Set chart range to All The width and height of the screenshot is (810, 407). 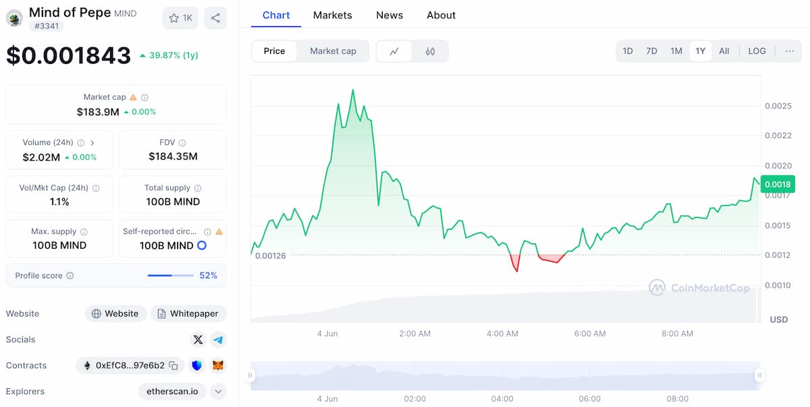[x=724, y=51]
